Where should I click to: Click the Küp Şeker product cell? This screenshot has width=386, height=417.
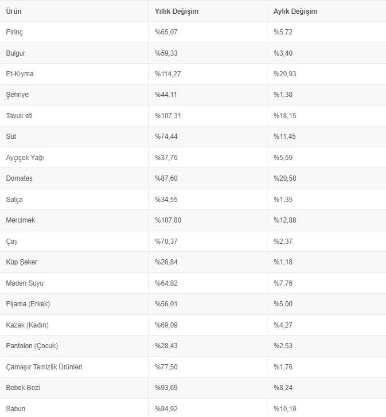22,262
